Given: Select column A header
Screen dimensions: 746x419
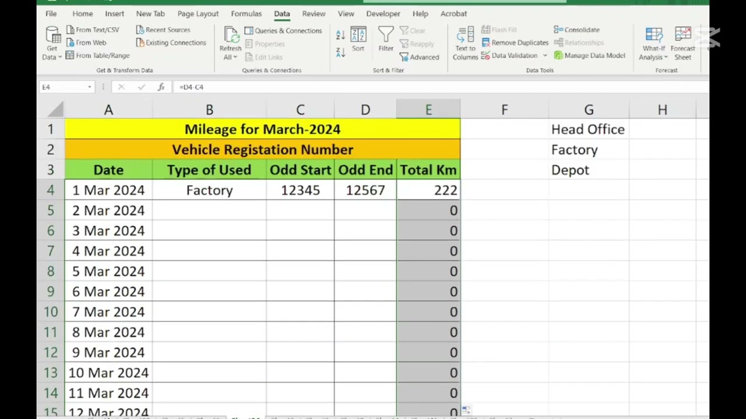Looking at the screenshot, I should pos(108,110).
